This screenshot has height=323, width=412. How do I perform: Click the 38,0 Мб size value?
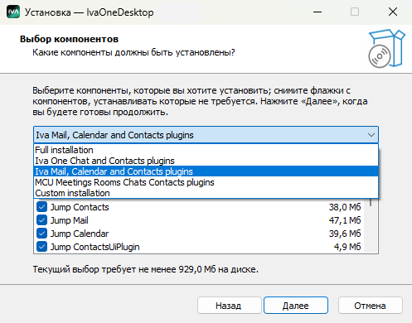[x=345, y=207]
